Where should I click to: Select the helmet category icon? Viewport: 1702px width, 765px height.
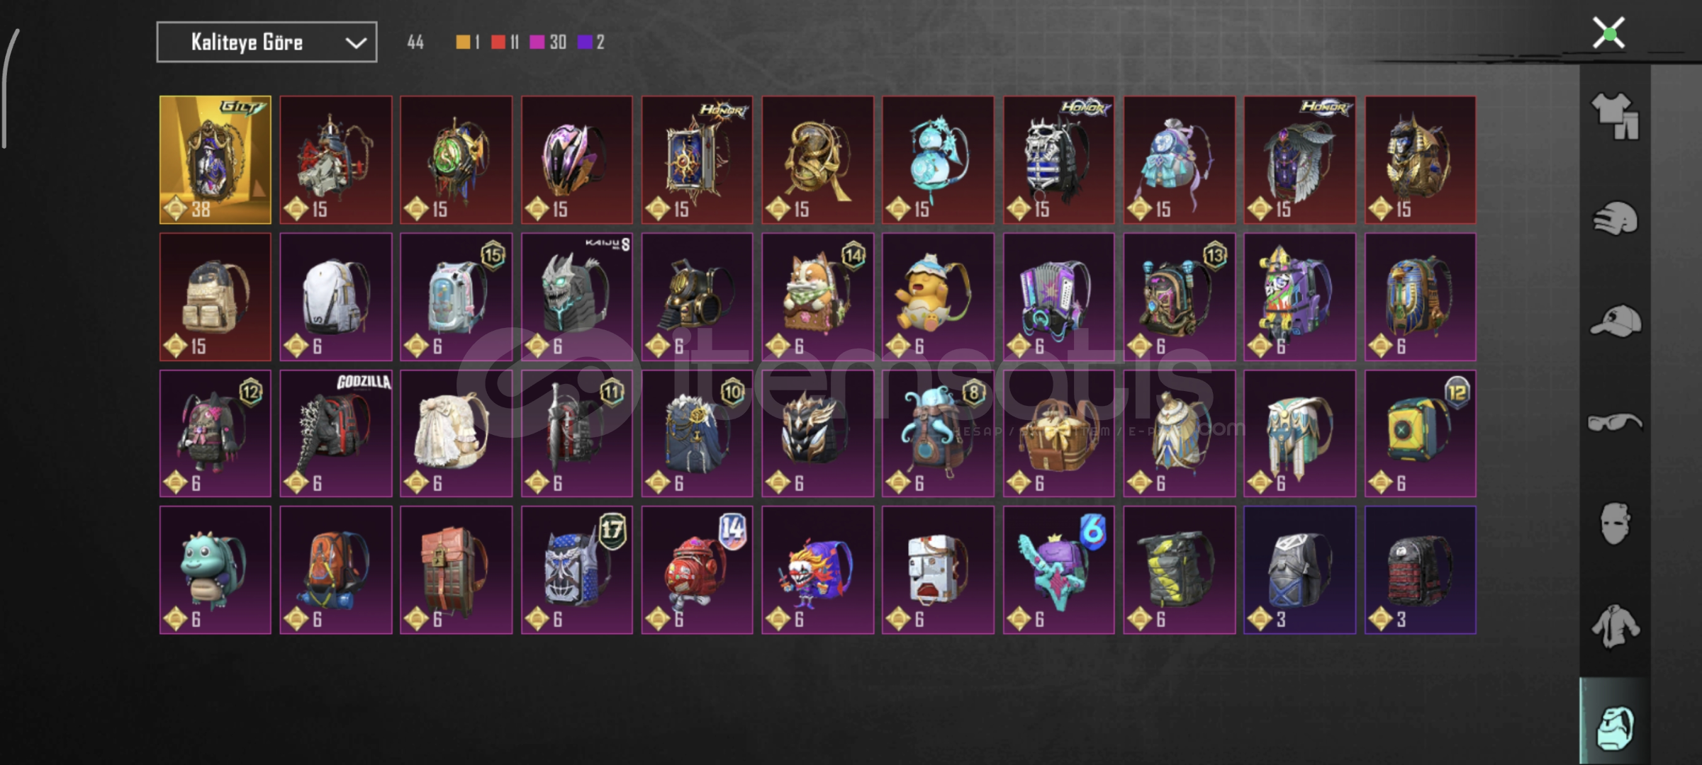[1616, 219]
